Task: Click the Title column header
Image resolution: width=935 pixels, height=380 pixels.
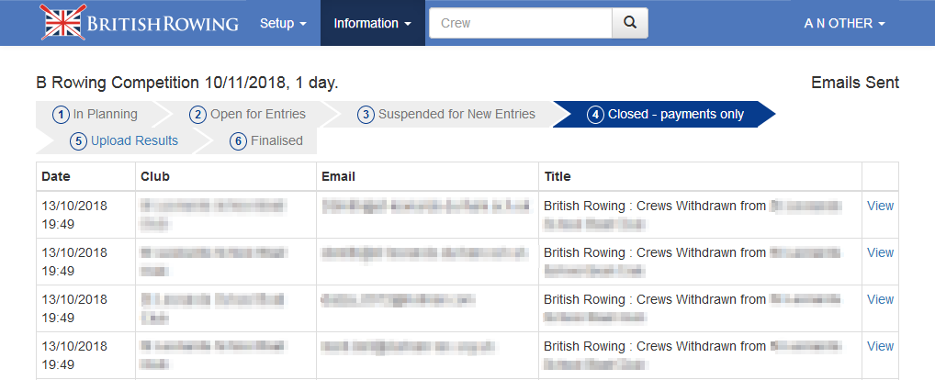Action: tap(558, 176)
